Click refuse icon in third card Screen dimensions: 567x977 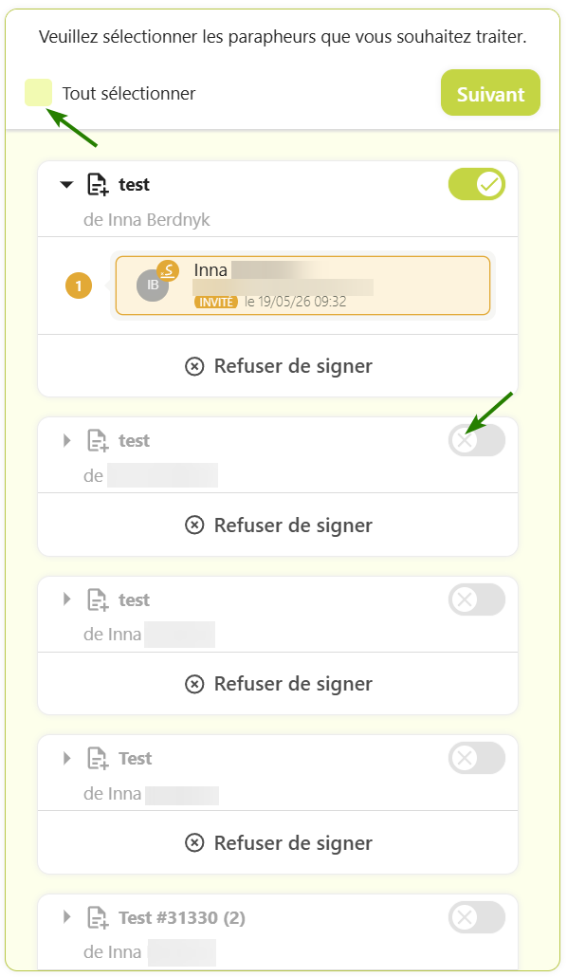point(194,684)
